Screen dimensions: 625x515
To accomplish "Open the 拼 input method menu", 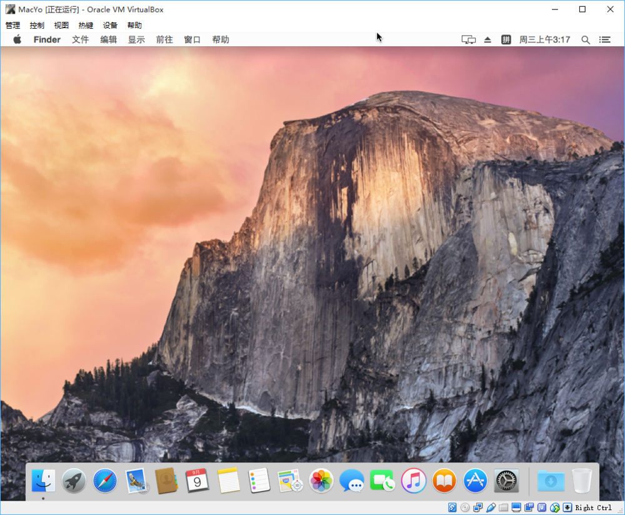I will [x=506, y=39].
